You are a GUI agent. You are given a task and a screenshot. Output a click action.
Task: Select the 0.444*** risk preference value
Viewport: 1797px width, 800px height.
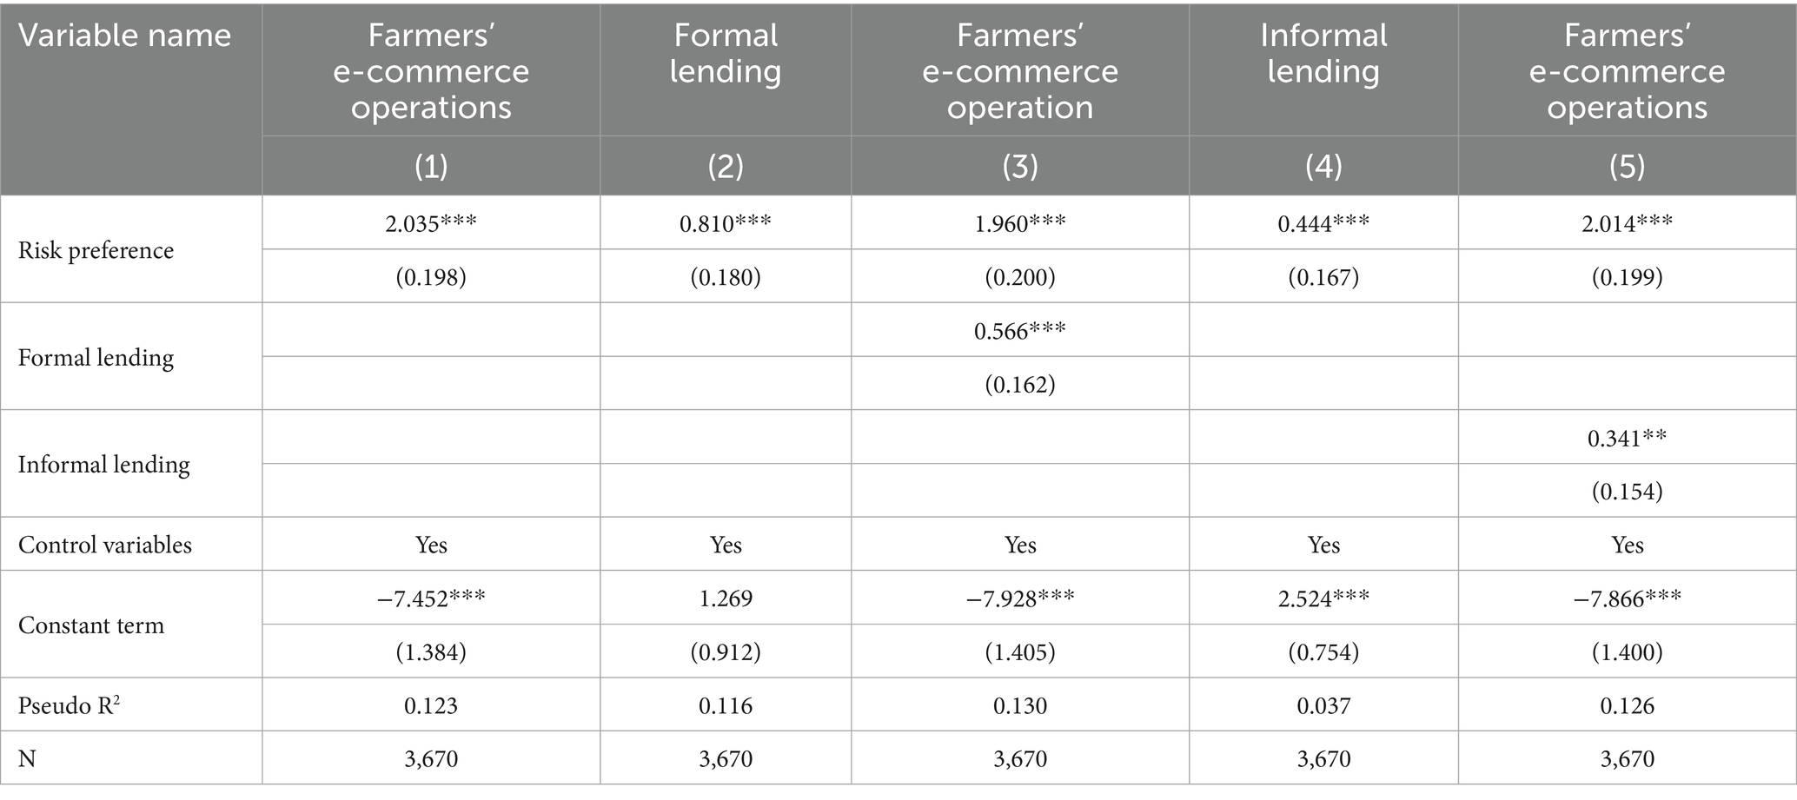click(1323, 223)
